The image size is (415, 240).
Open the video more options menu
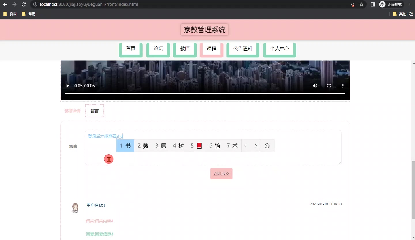click(343, 86)
